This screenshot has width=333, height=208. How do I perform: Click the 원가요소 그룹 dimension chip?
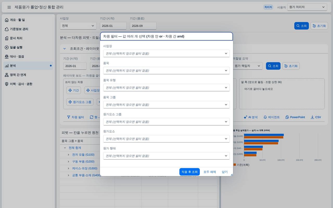80,102
